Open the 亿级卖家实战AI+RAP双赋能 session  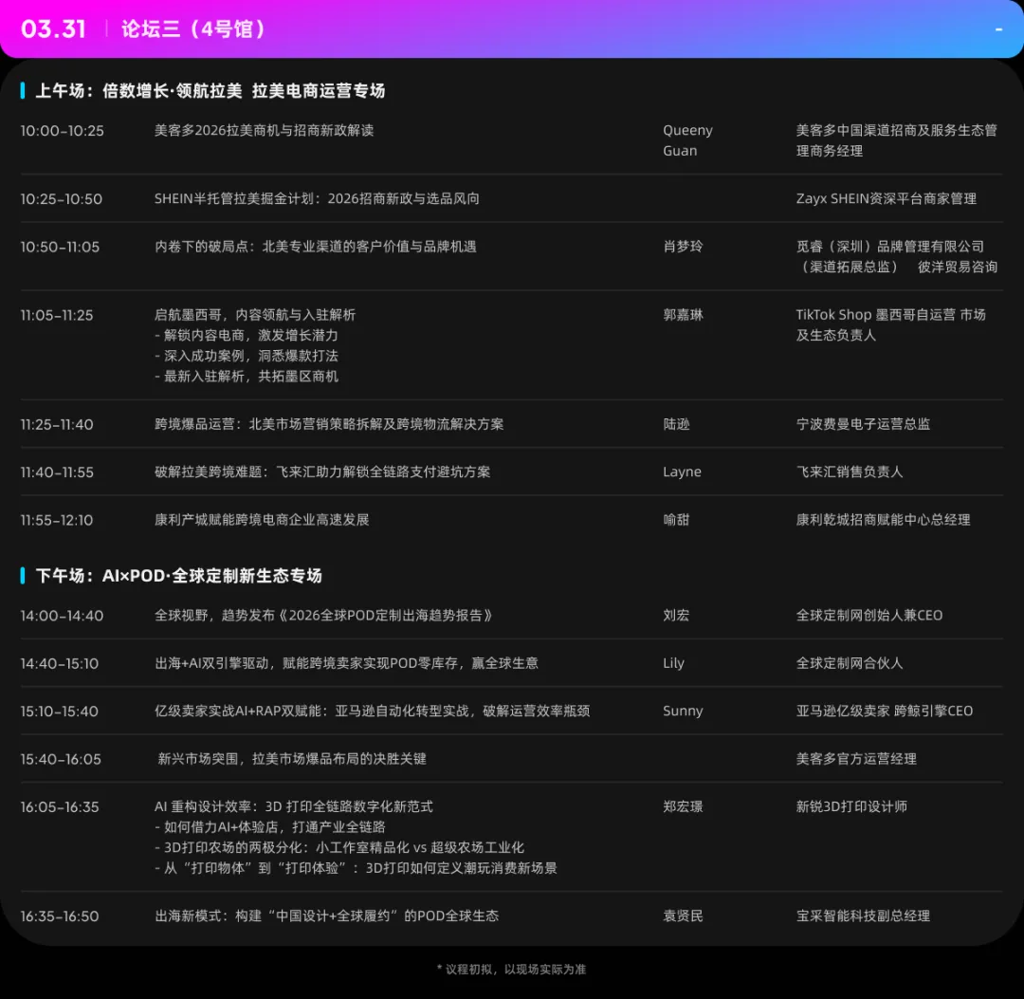coord(373,711)
